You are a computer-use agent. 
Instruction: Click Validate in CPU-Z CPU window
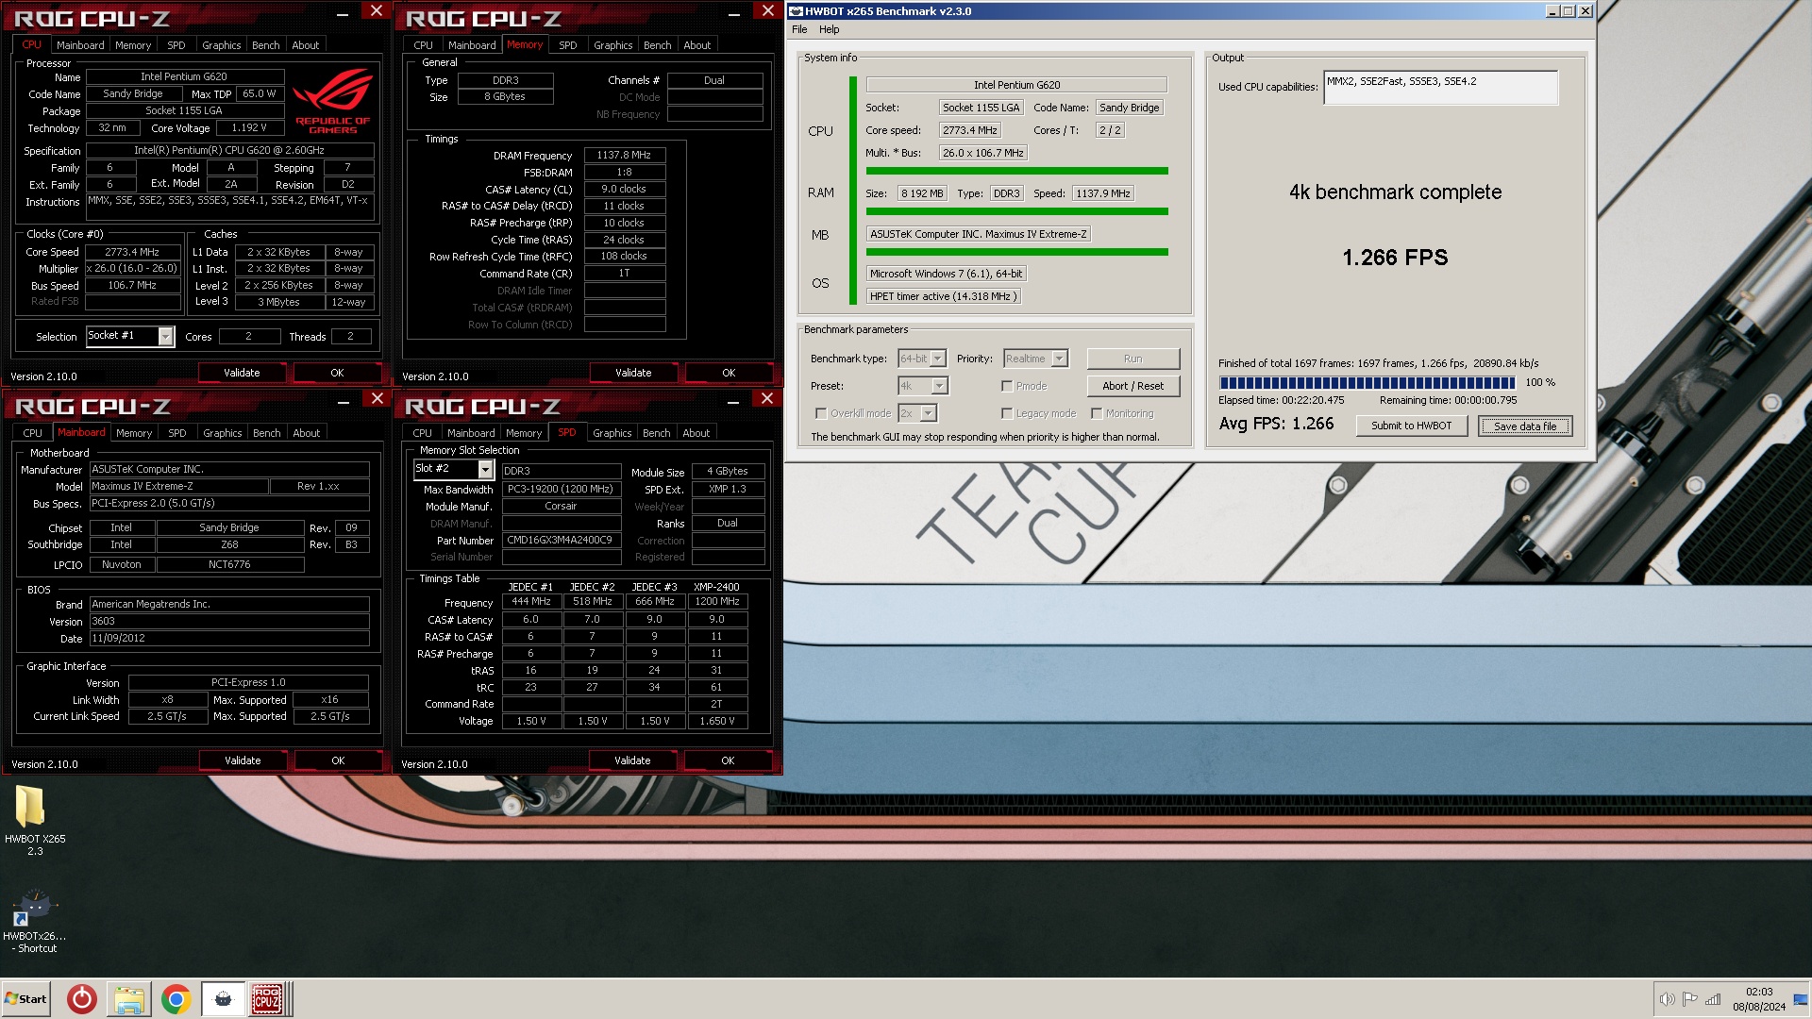[x=242, y=373]
